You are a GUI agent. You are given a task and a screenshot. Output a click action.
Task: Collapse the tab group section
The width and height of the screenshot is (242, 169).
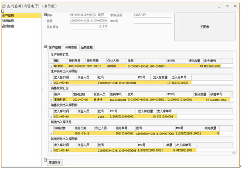[45, 46]
